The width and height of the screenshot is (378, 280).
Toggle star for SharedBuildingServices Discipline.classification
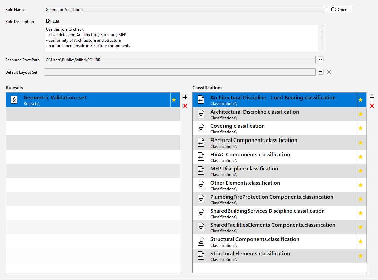pyautogui.click(x=360, y=213)
